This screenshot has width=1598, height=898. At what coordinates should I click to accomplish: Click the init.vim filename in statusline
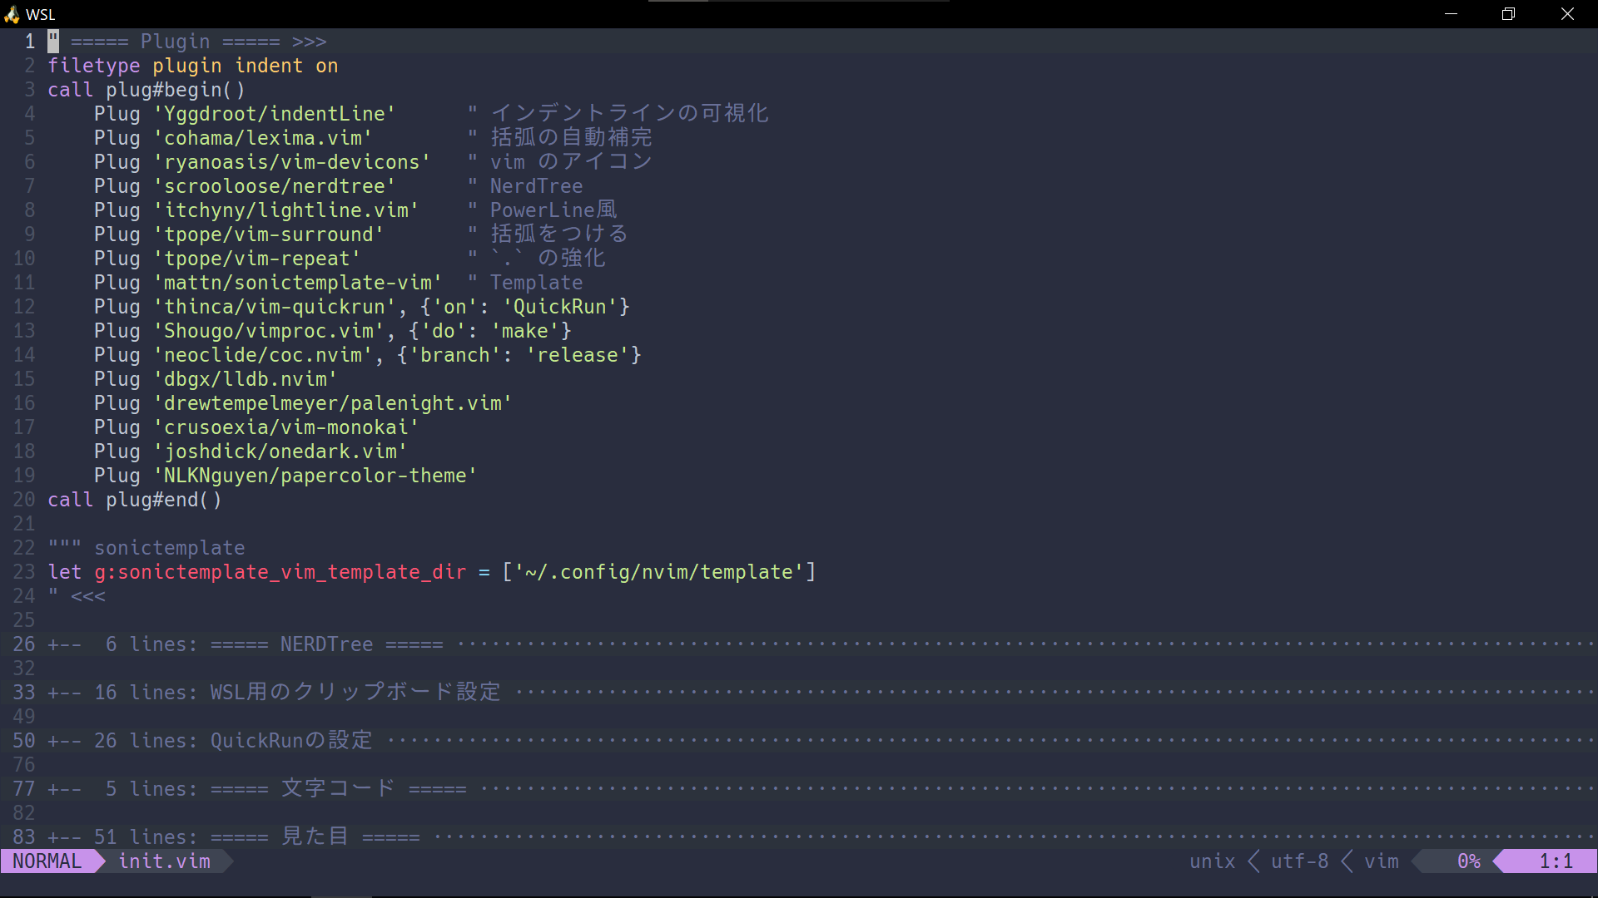coord(164,861)
